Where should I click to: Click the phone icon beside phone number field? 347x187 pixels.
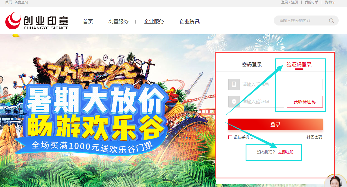pyautogui.click(x=234, y=84)
